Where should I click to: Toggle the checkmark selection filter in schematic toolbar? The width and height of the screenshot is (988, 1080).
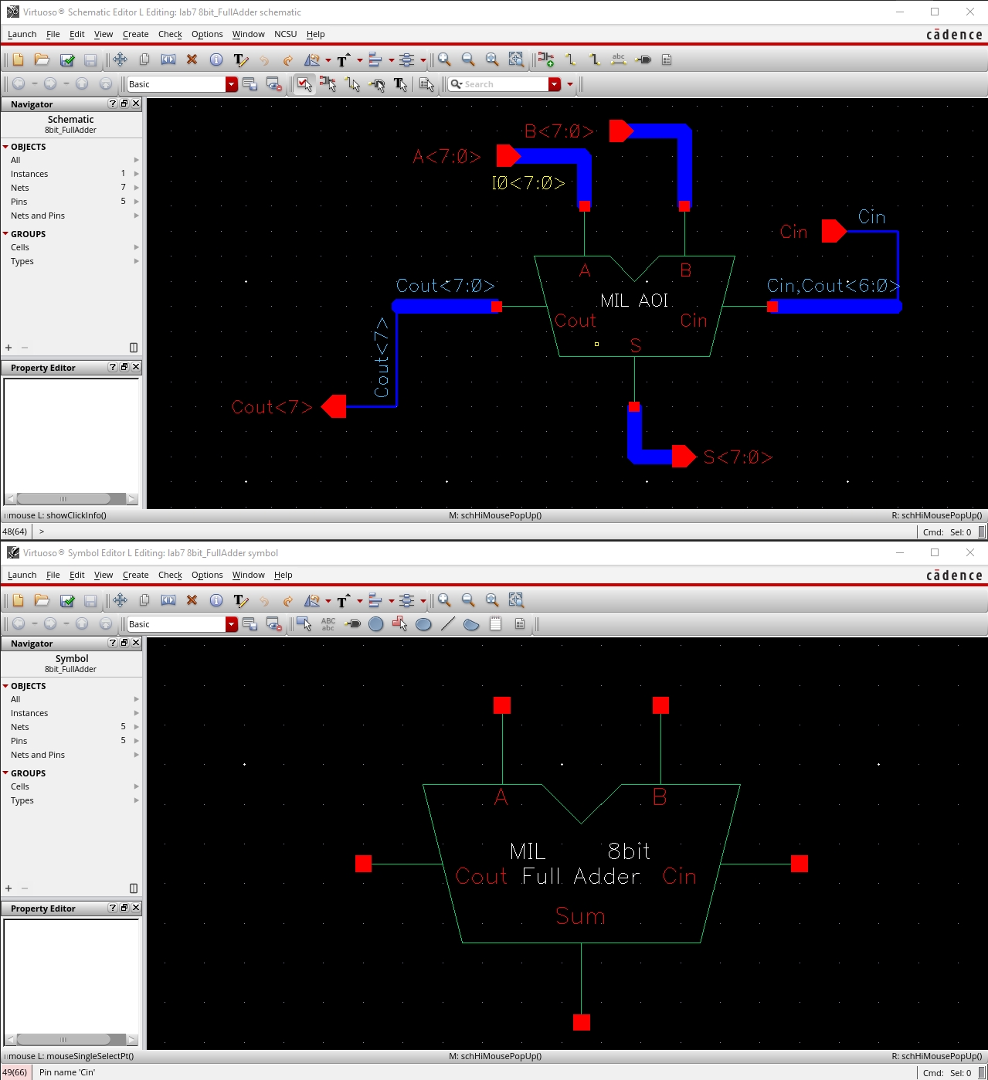coord(304,84)
